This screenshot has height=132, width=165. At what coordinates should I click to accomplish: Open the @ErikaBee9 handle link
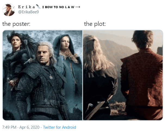(x=29, y=12)
